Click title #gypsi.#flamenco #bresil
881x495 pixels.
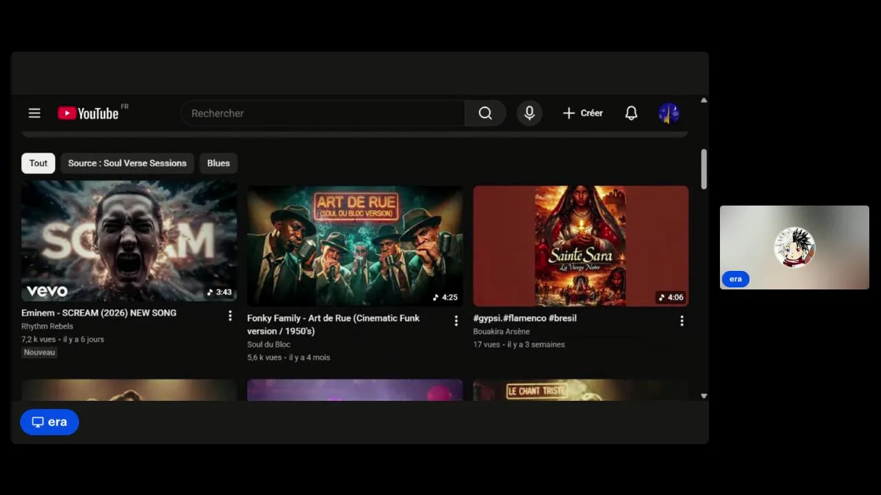pos(525,318)
